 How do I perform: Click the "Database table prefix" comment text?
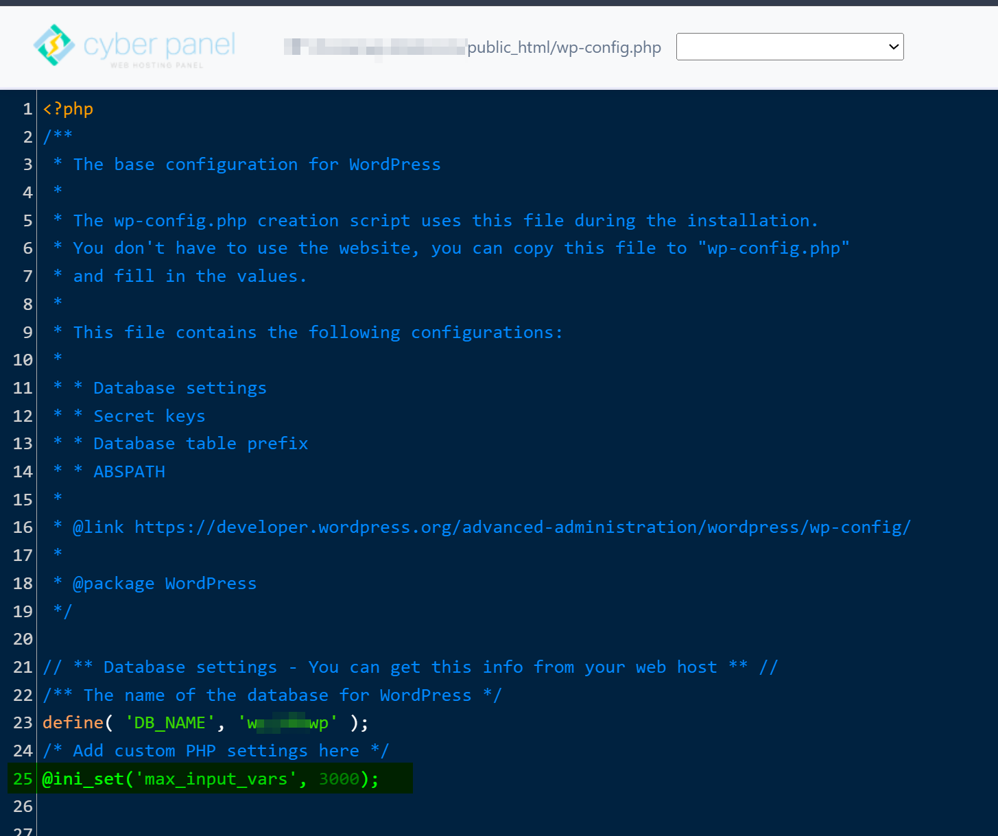(200, 444)
